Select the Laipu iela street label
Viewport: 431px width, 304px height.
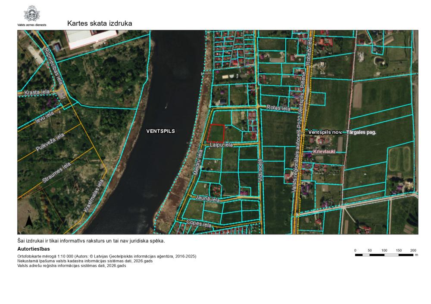[222, 145]
